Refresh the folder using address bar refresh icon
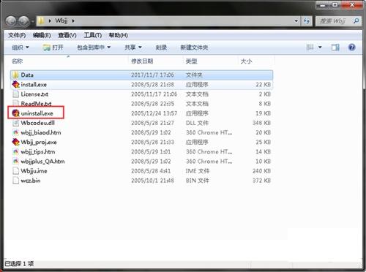This screenshot has height=272, width=366. [307, 21]
